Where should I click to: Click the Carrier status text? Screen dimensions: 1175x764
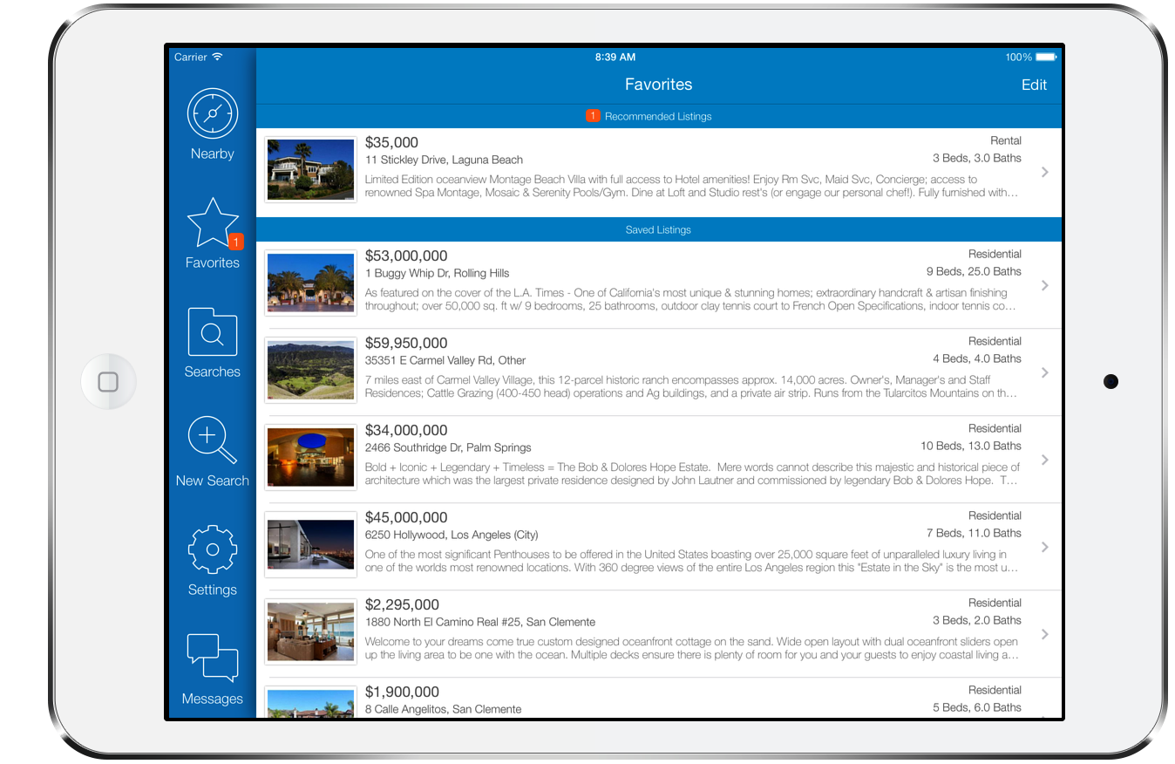click(190, 57)
